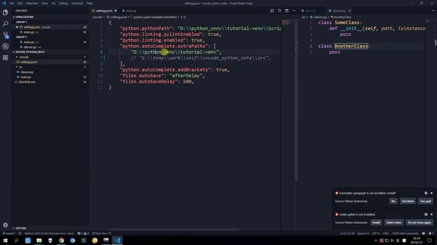437x245 pixels.
Task: Click the Select Linter button
Action: coord(394,223)
